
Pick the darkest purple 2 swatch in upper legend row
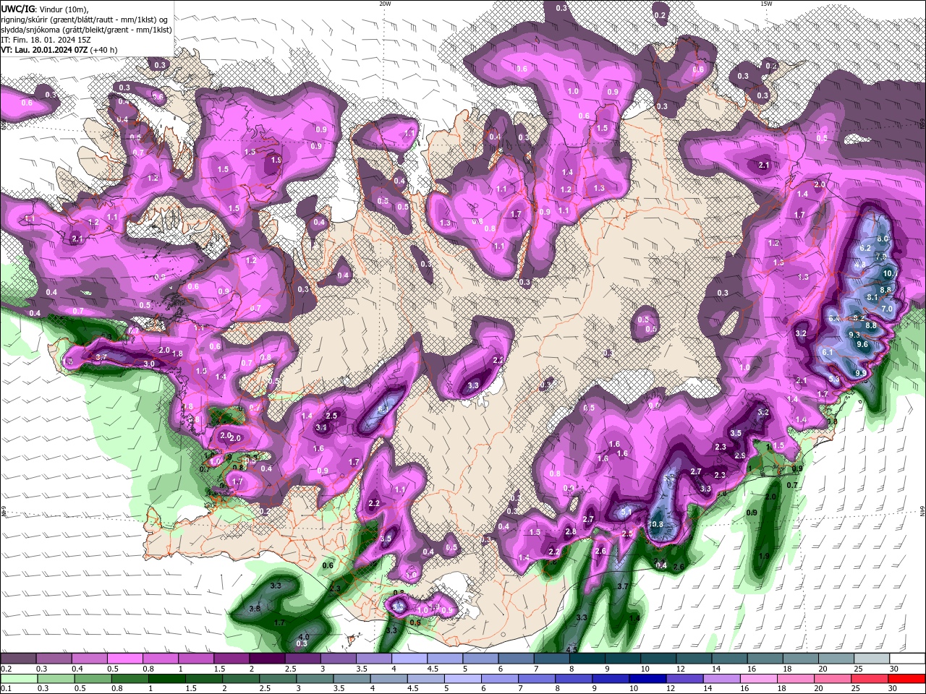(x=267, y=659)
